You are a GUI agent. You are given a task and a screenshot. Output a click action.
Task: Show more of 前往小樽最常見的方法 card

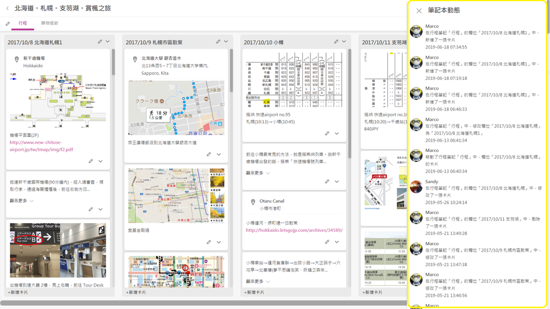(258, 173)
